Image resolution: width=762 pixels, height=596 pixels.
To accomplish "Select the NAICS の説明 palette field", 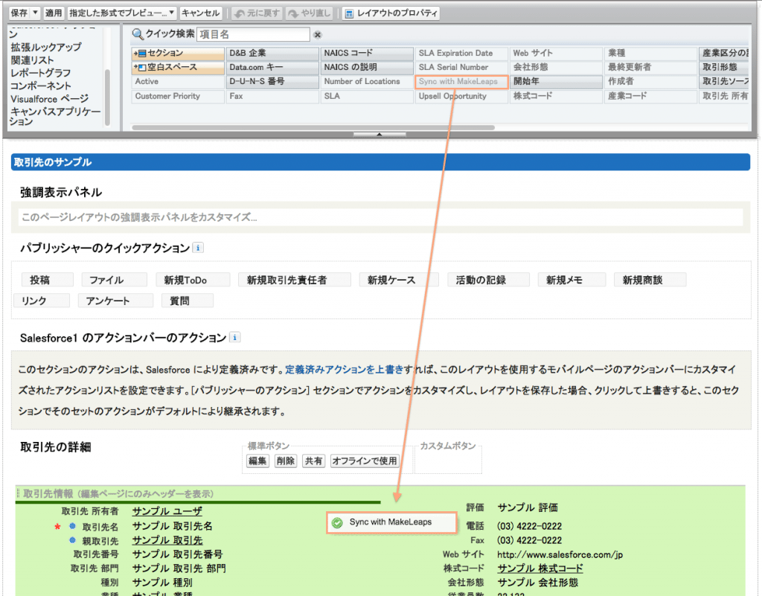I will click(367, 67).
